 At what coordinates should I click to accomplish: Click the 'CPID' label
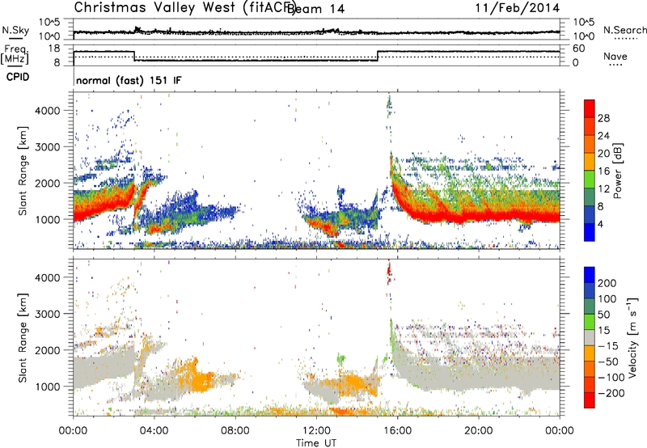coord(18,77)
